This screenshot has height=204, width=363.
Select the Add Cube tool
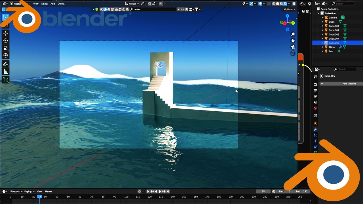[x=6, y=80]
